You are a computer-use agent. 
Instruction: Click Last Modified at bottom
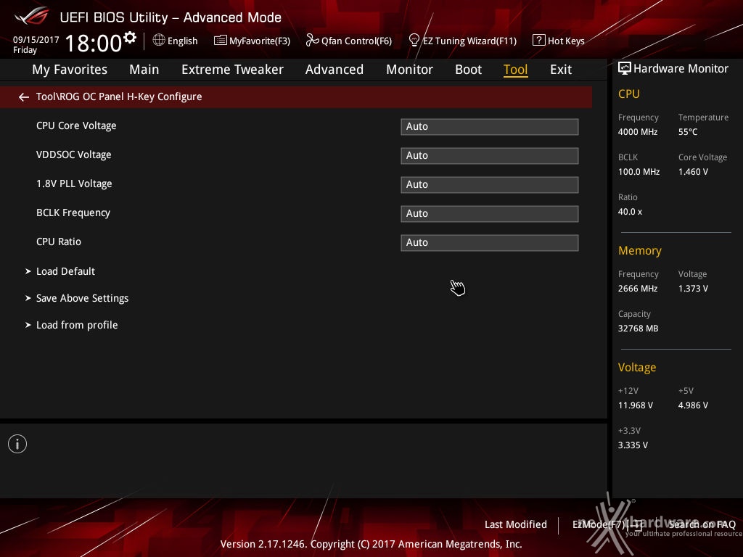[516, 524]
